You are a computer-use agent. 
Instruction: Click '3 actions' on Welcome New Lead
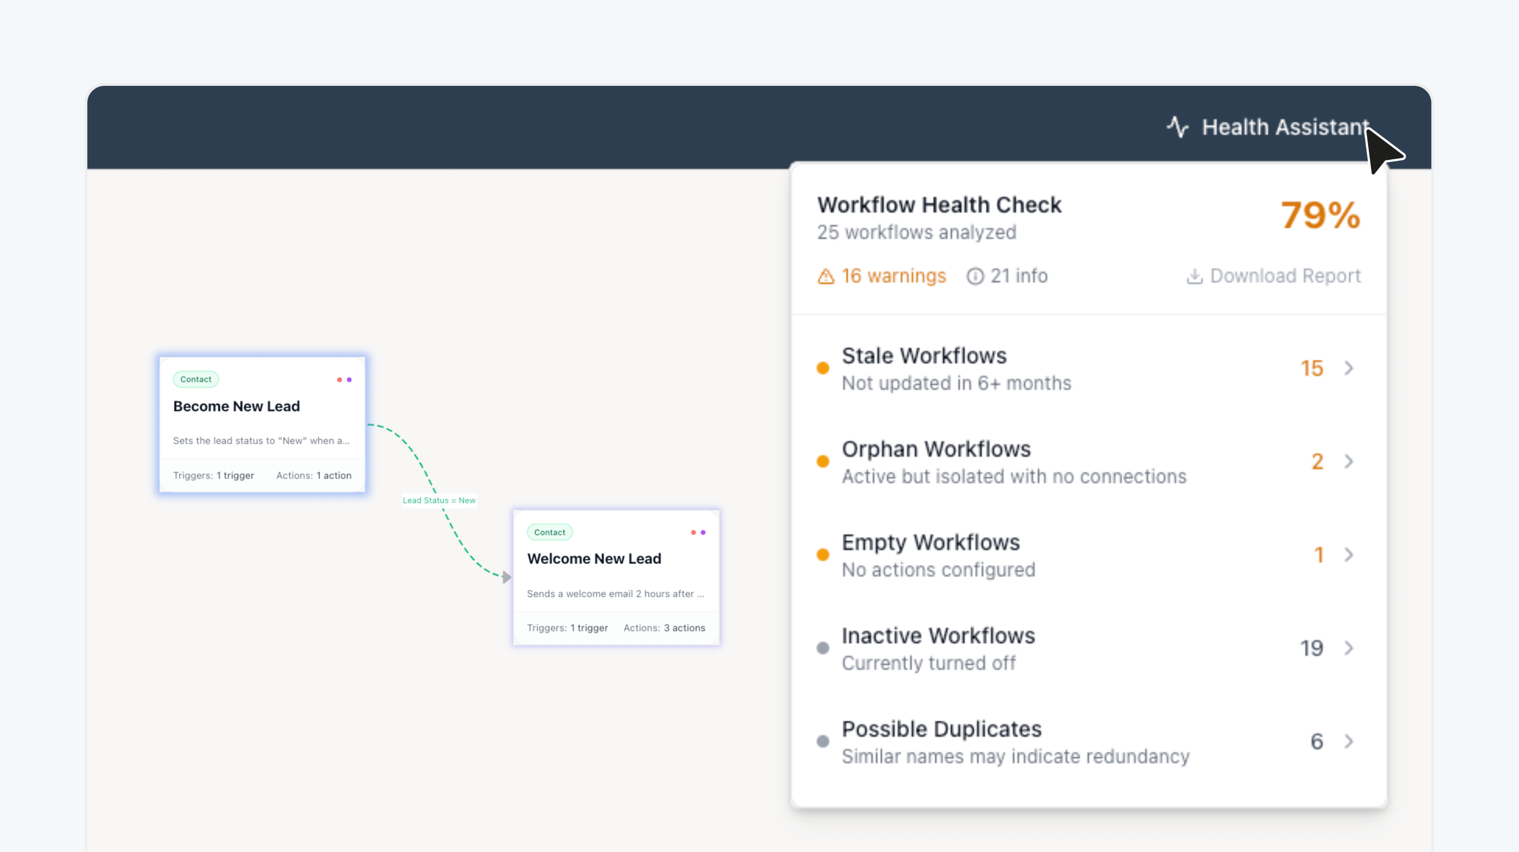685,628
